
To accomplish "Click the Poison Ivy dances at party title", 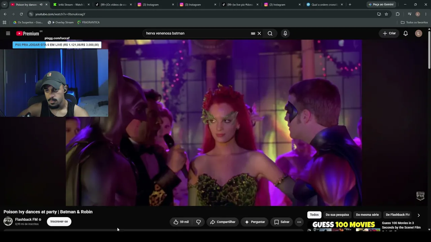I will (48, 212).
